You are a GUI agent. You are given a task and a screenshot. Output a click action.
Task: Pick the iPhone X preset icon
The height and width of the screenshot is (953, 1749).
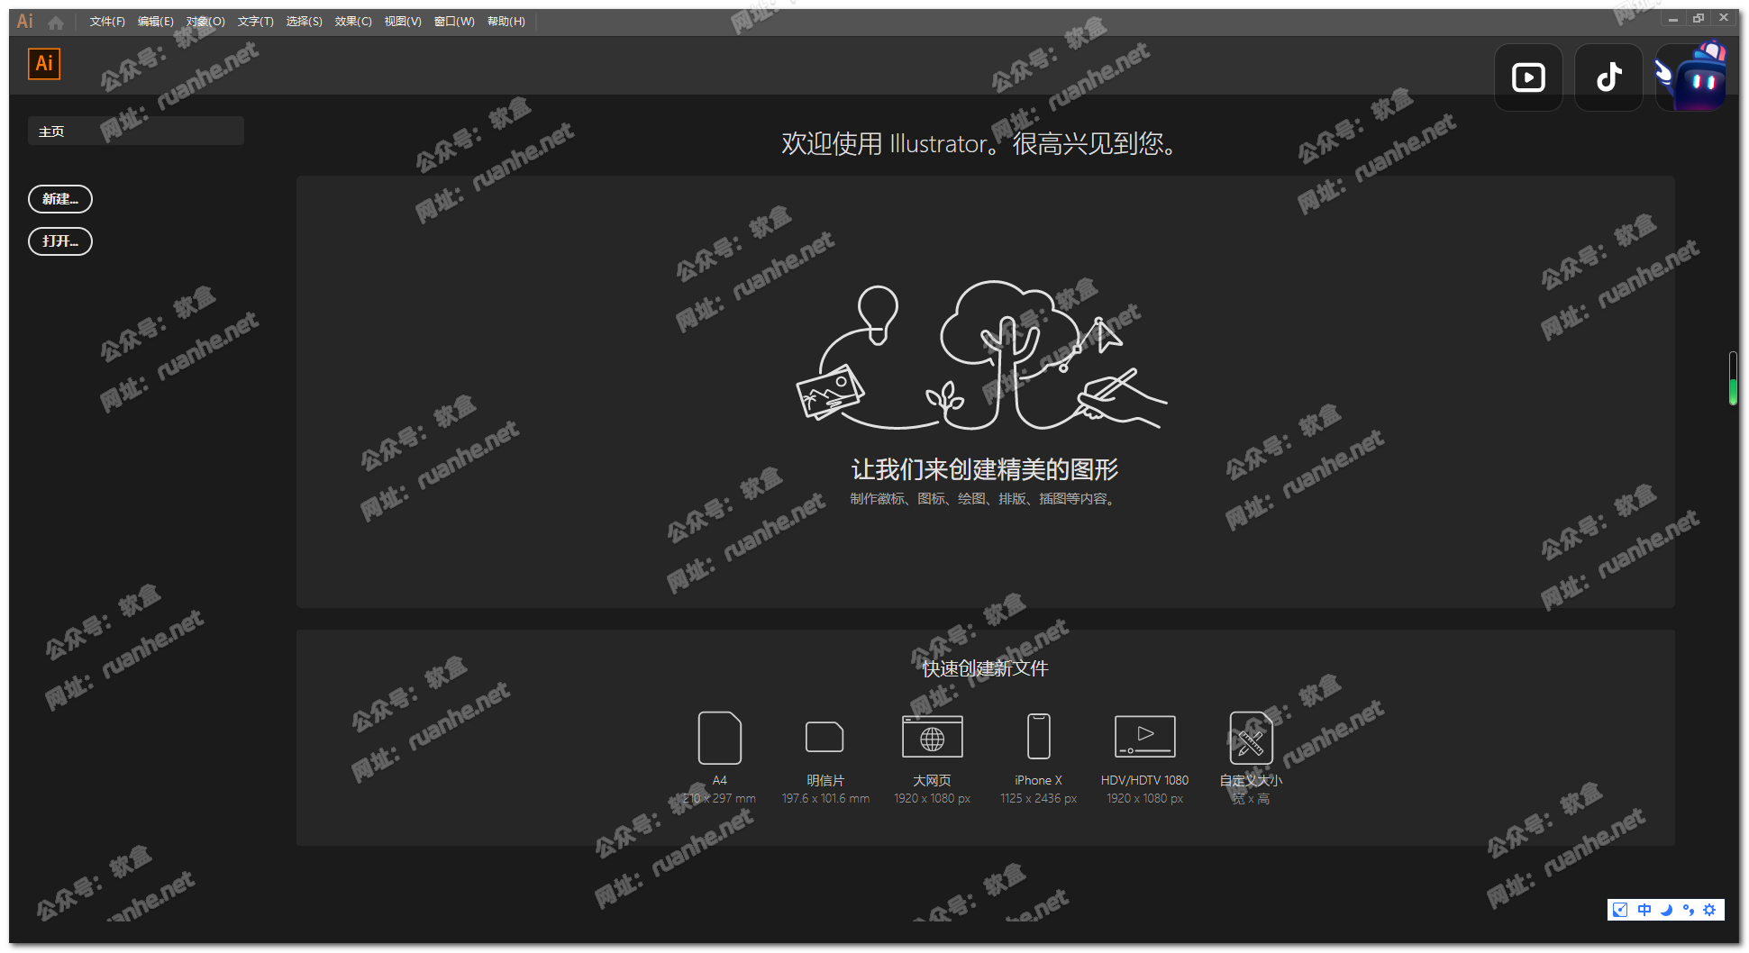pos(1038,738)
